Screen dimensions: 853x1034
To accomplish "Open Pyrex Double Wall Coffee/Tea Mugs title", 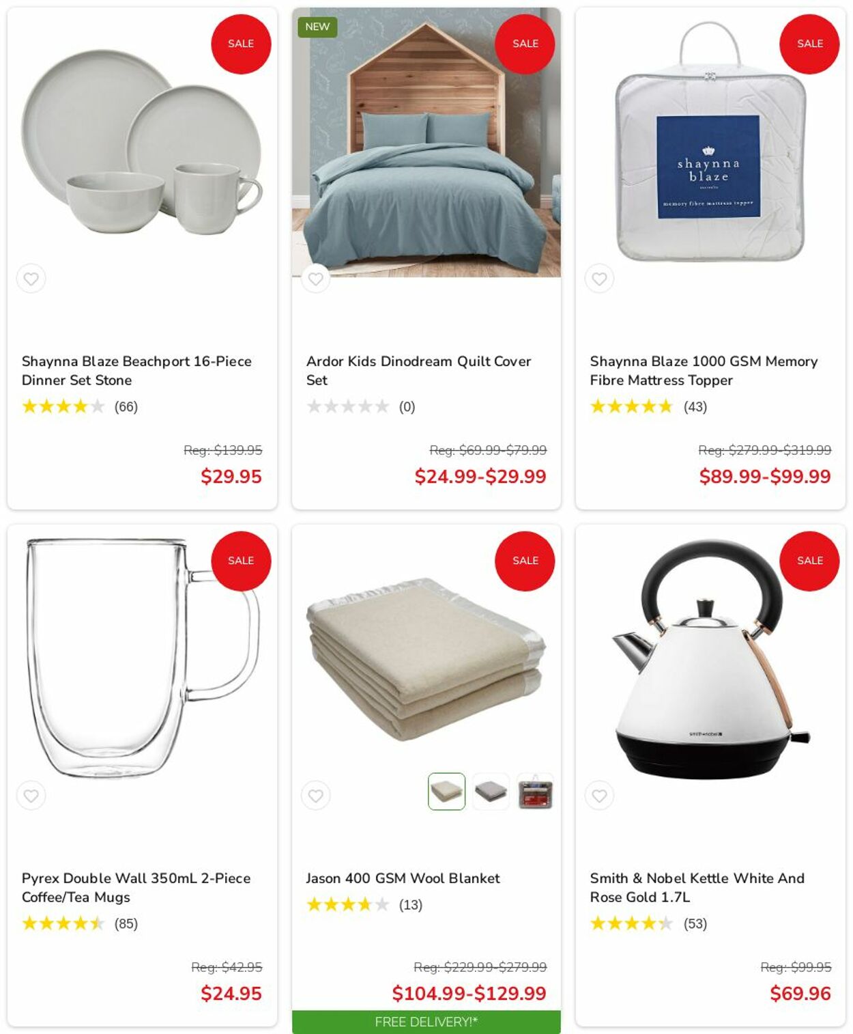I will [136, 888].
